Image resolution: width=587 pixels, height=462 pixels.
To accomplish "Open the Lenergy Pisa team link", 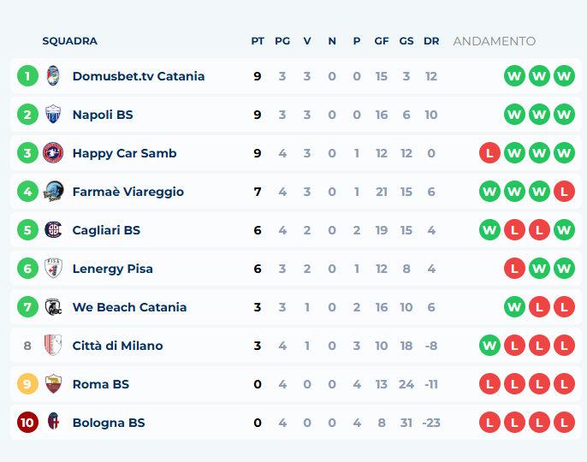I will point(113,269).
